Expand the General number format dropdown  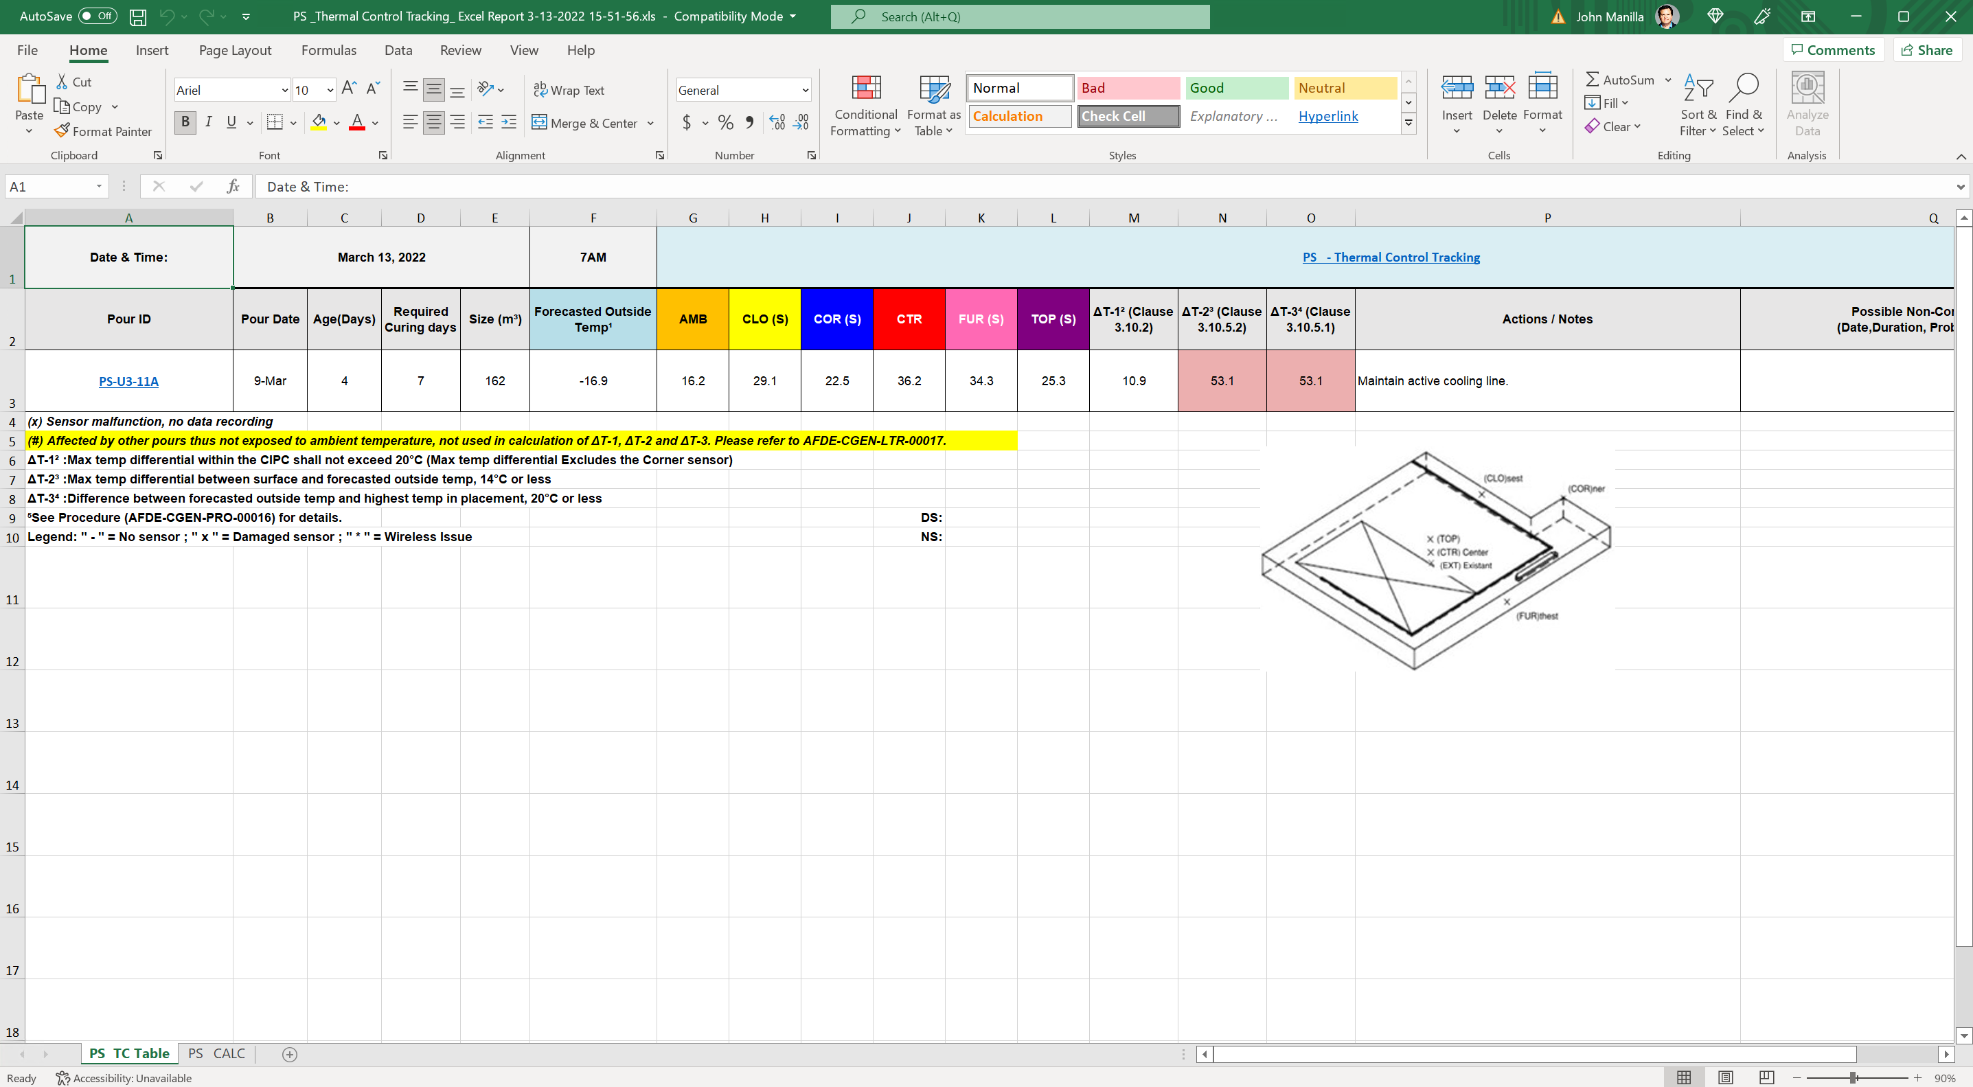click(x=805, y=91)
